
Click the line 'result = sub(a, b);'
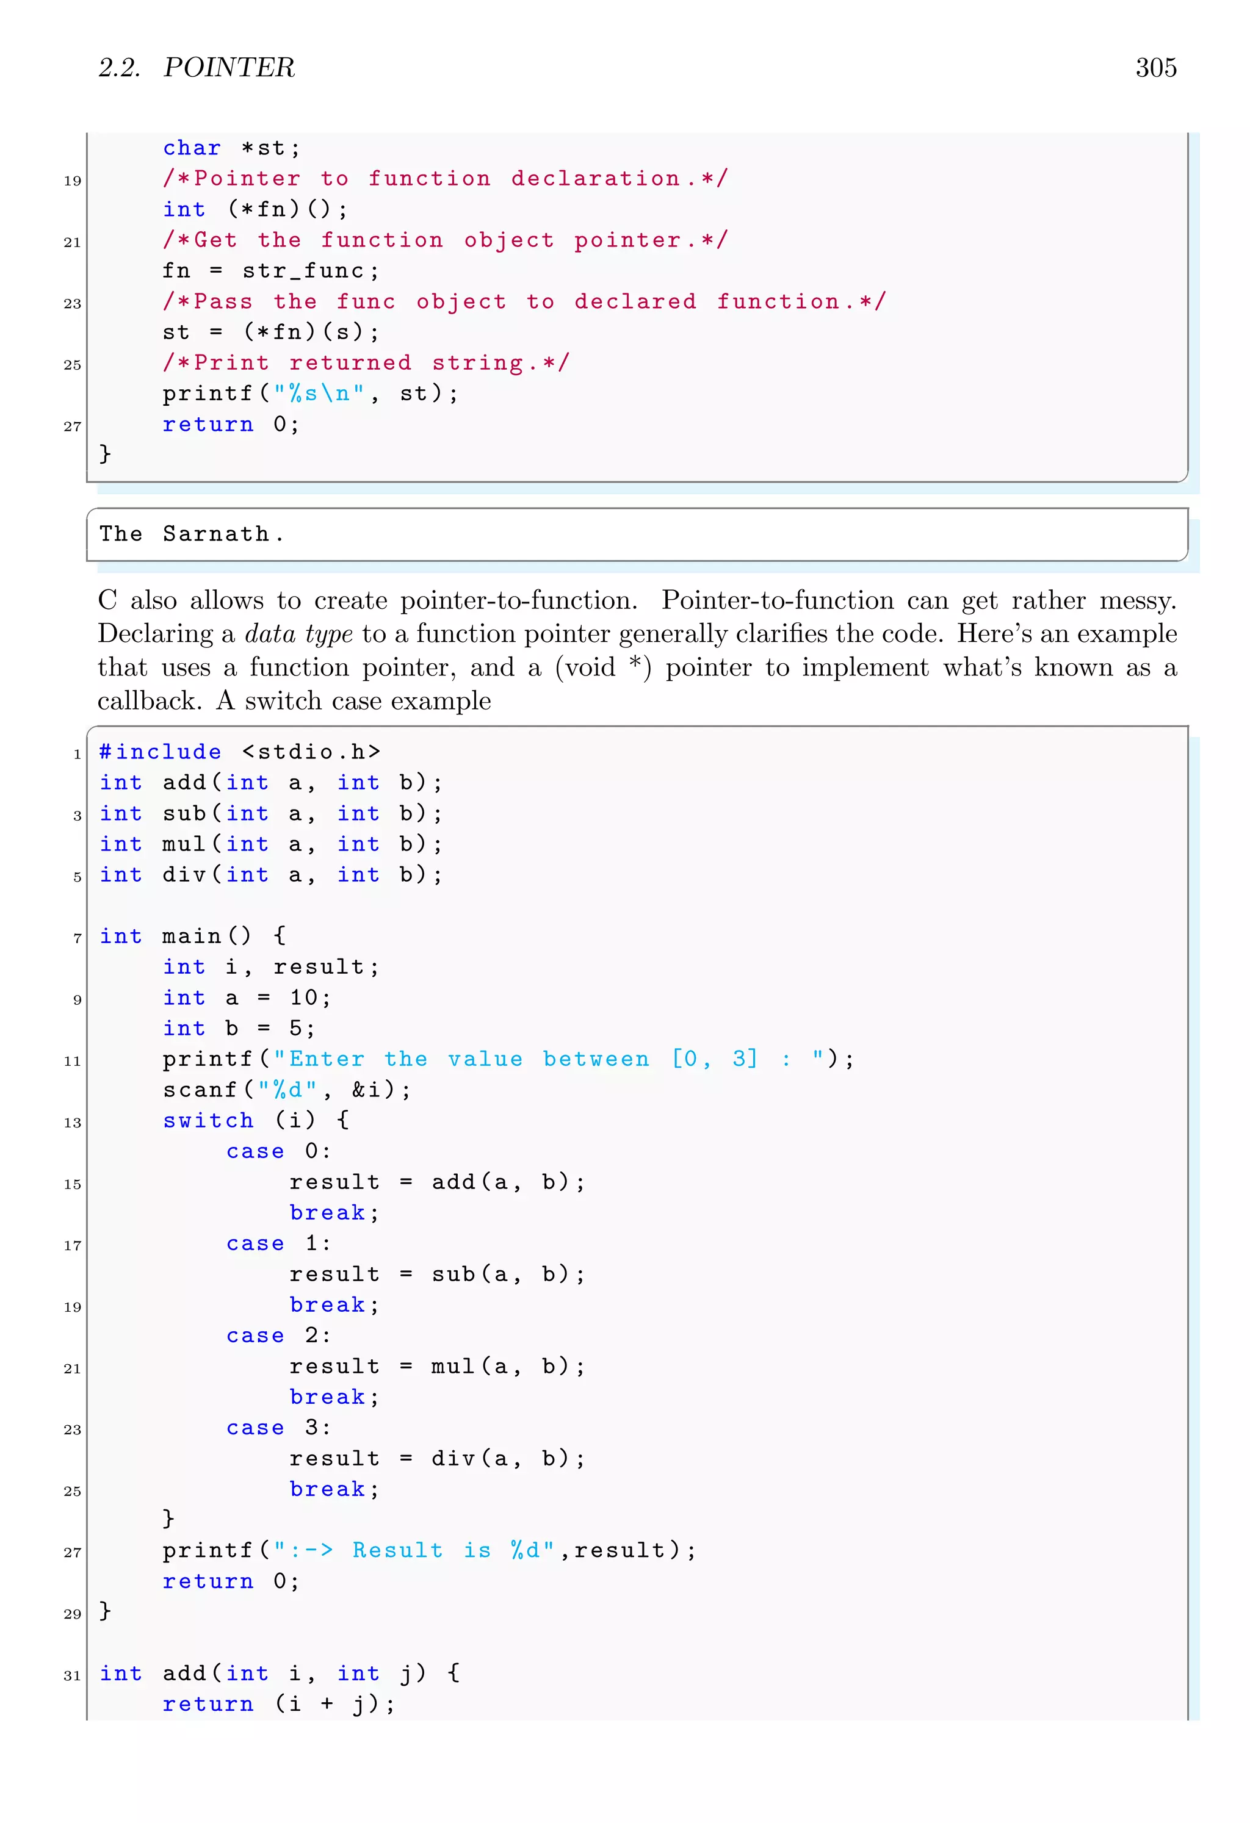[438, 1273]
